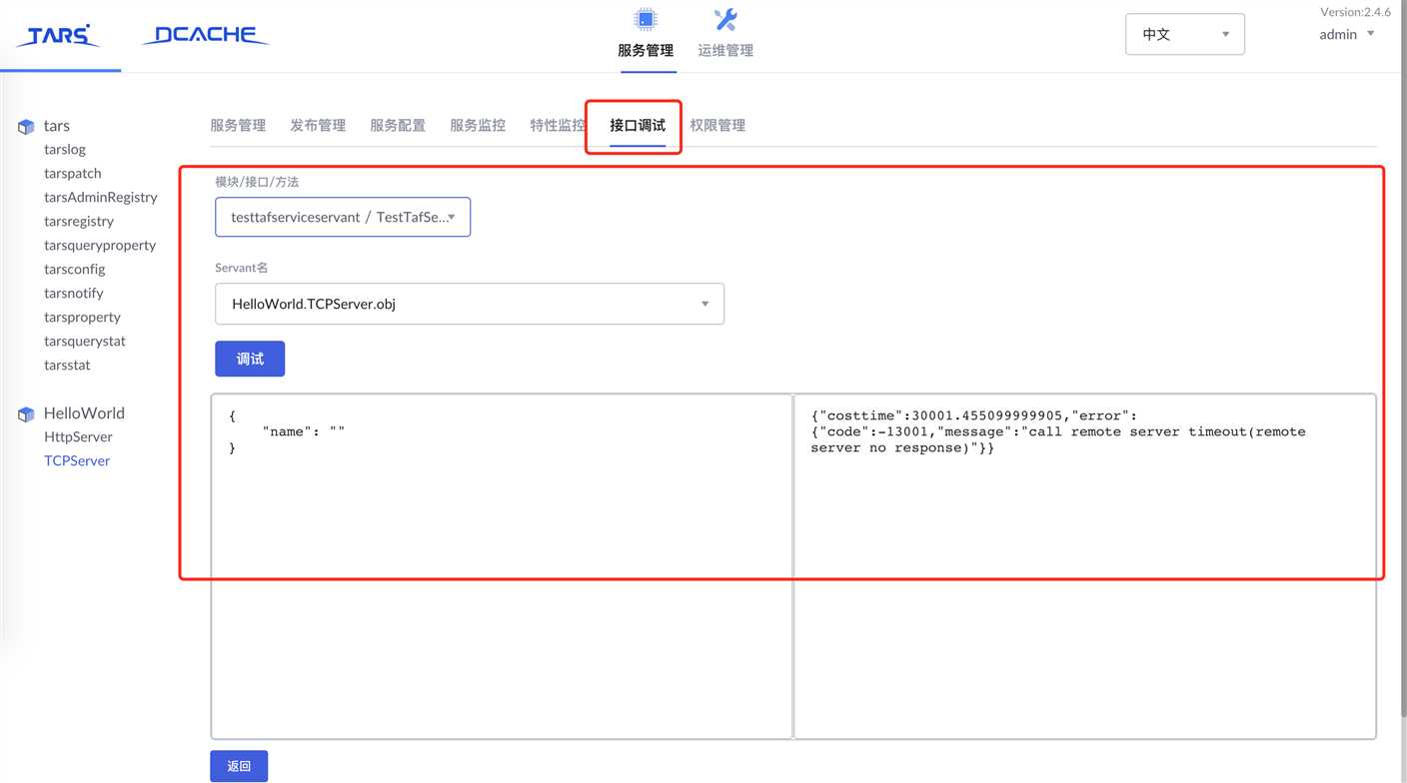Viewport: 1407px width, 783px height.
Task: Select TCPServer under HelloWorld
Action: pyautogui.click(x=77, y=460)
